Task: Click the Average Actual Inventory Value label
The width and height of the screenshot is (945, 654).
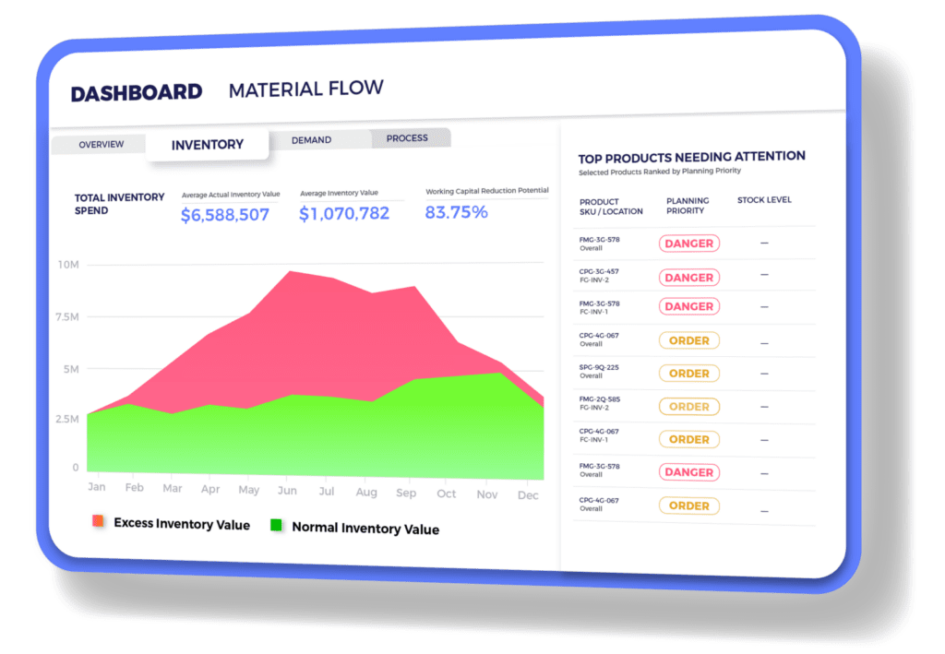Action: [x=231, y=195]
